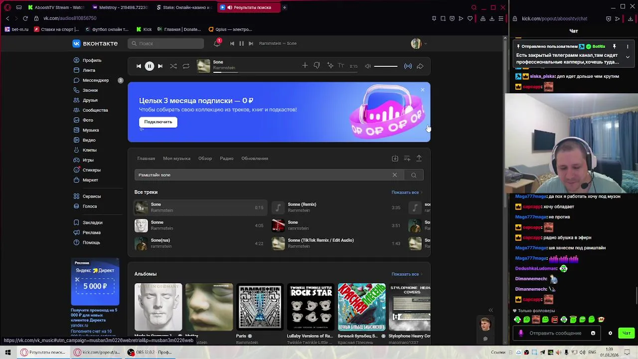This screenshot has width=638, height=359.
Task: Open Друзья in the VK sidebar
Action: click(90, 100)
